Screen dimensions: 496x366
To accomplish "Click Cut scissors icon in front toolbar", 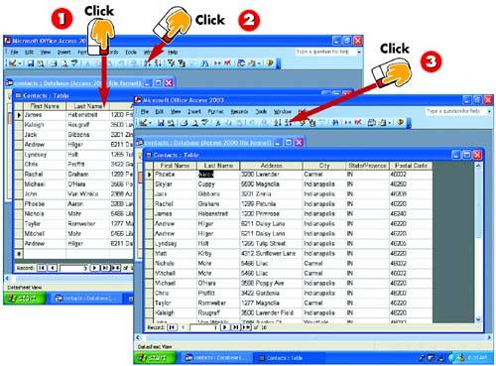I will tap(218, 123).
